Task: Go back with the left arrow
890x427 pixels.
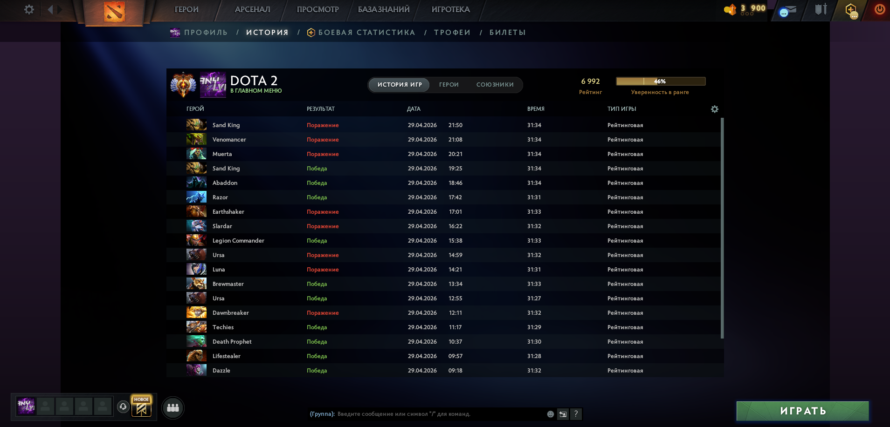Action: pyautogui.click(x=50, y=9)
